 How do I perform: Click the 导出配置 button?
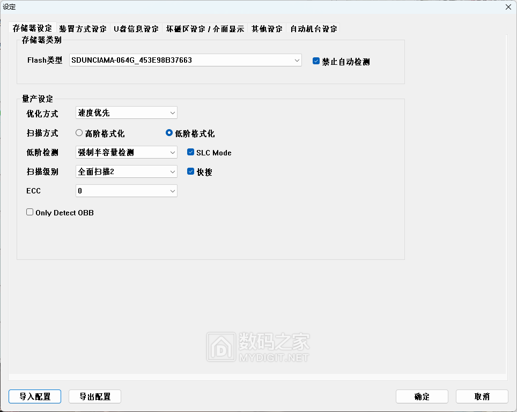pos(95,396)
